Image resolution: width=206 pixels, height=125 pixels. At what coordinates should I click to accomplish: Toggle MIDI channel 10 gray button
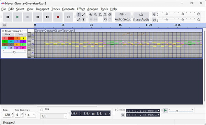point(11,45)
